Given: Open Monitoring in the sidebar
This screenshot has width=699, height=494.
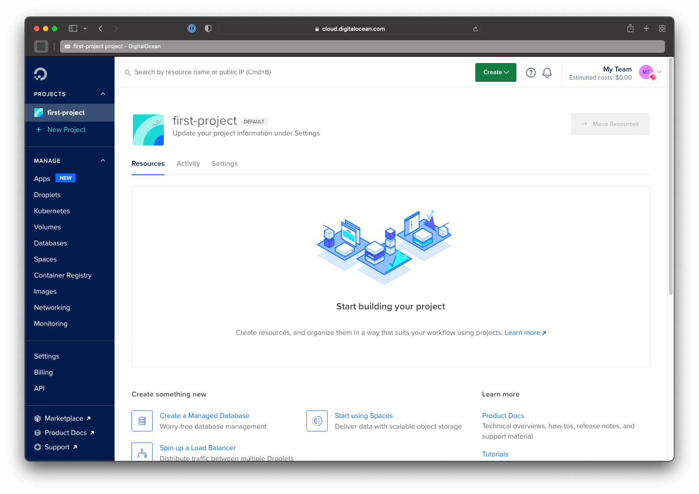Looking at the screenshot, I should pos(51,324).
